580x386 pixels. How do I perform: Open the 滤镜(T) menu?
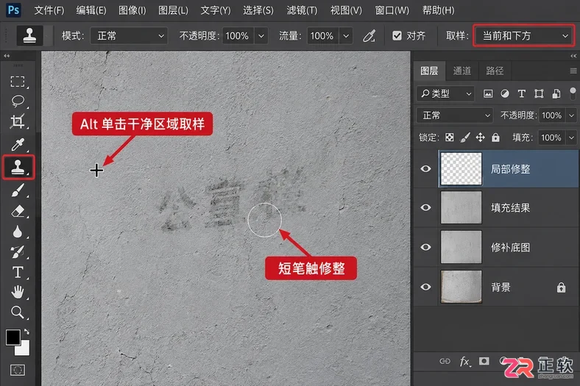(302, 10)
